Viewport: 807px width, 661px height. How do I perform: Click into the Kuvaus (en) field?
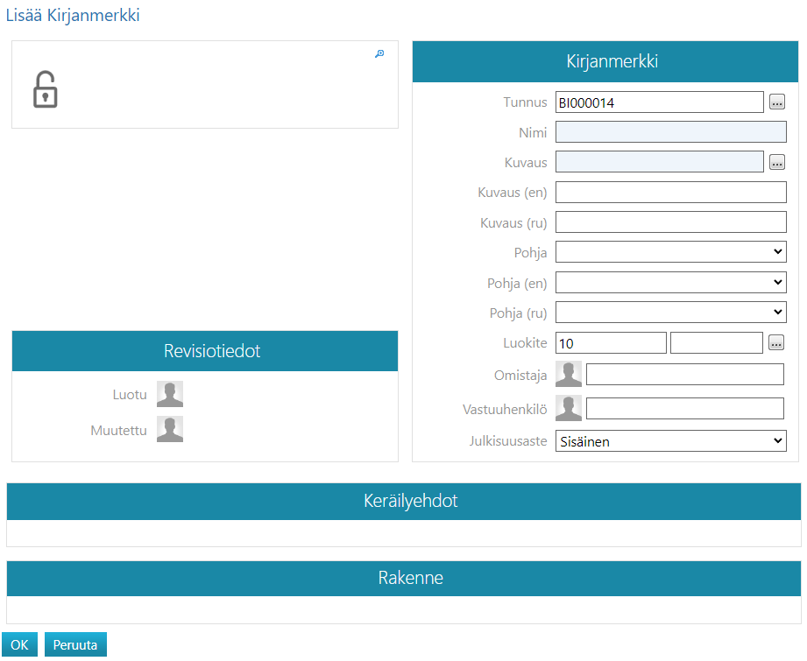(670, 193)
